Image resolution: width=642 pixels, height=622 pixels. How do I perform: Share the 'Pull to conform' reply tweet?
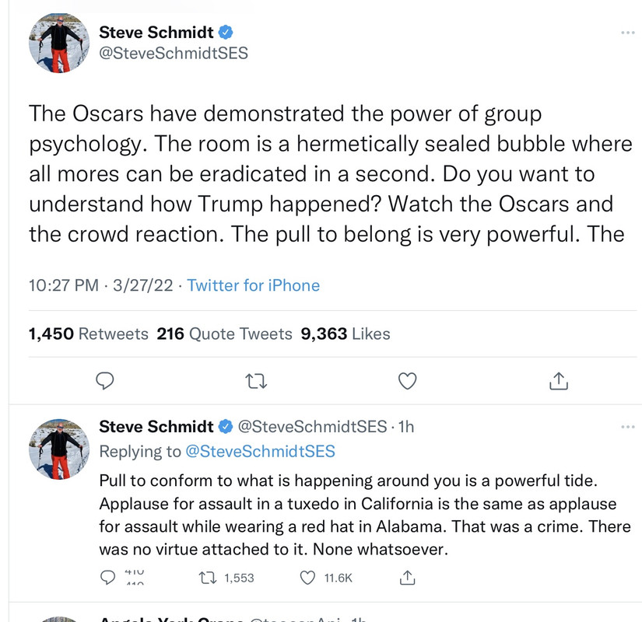coord(406,578)
